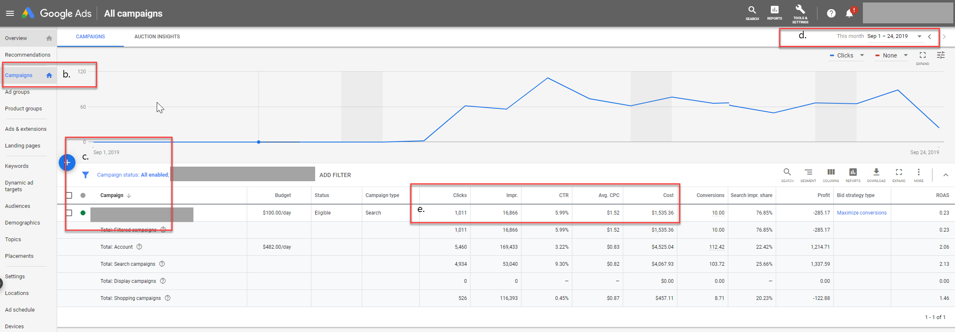Click the chart data point on the line
The image size is (955, 332).
point(259,142)
